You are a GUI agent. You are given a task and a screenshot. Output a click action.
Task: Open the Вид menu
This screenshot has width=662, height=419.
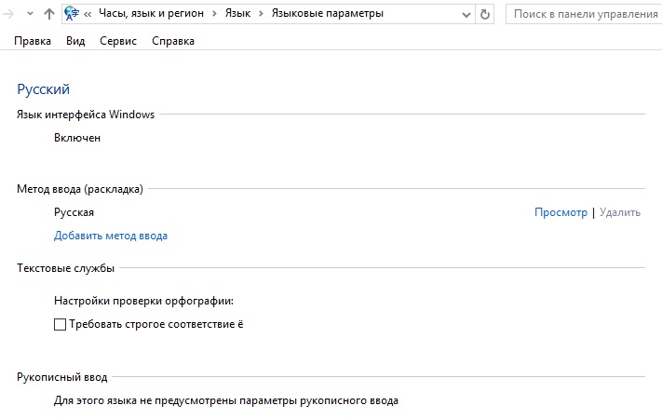[75, 42]
